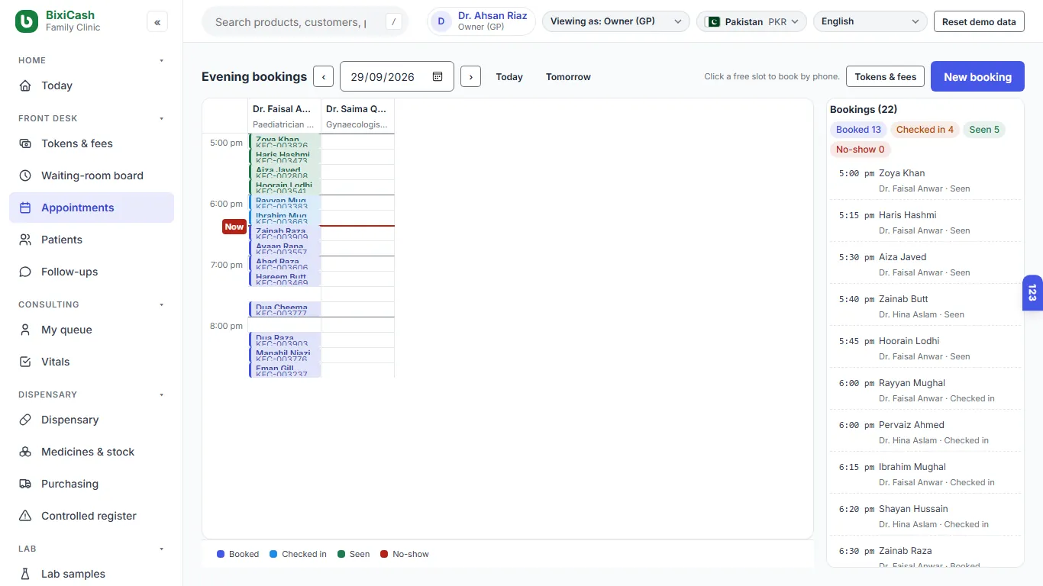Click the BixiCash logo icon
This screenshot has height=586, width=1043.
click(x=27, y=21)
